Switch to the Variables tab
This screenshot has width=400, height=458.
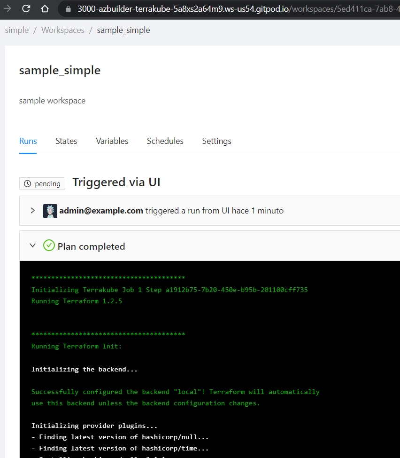112,141
